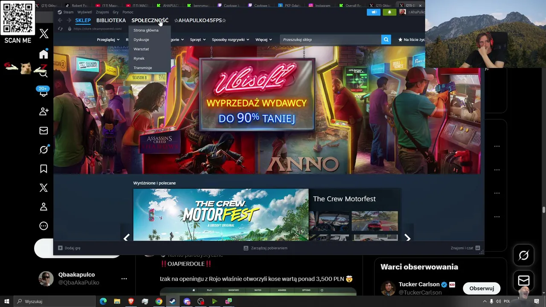Open Gry menu
This screenshot has width=546, height=307.
point(116,12)
